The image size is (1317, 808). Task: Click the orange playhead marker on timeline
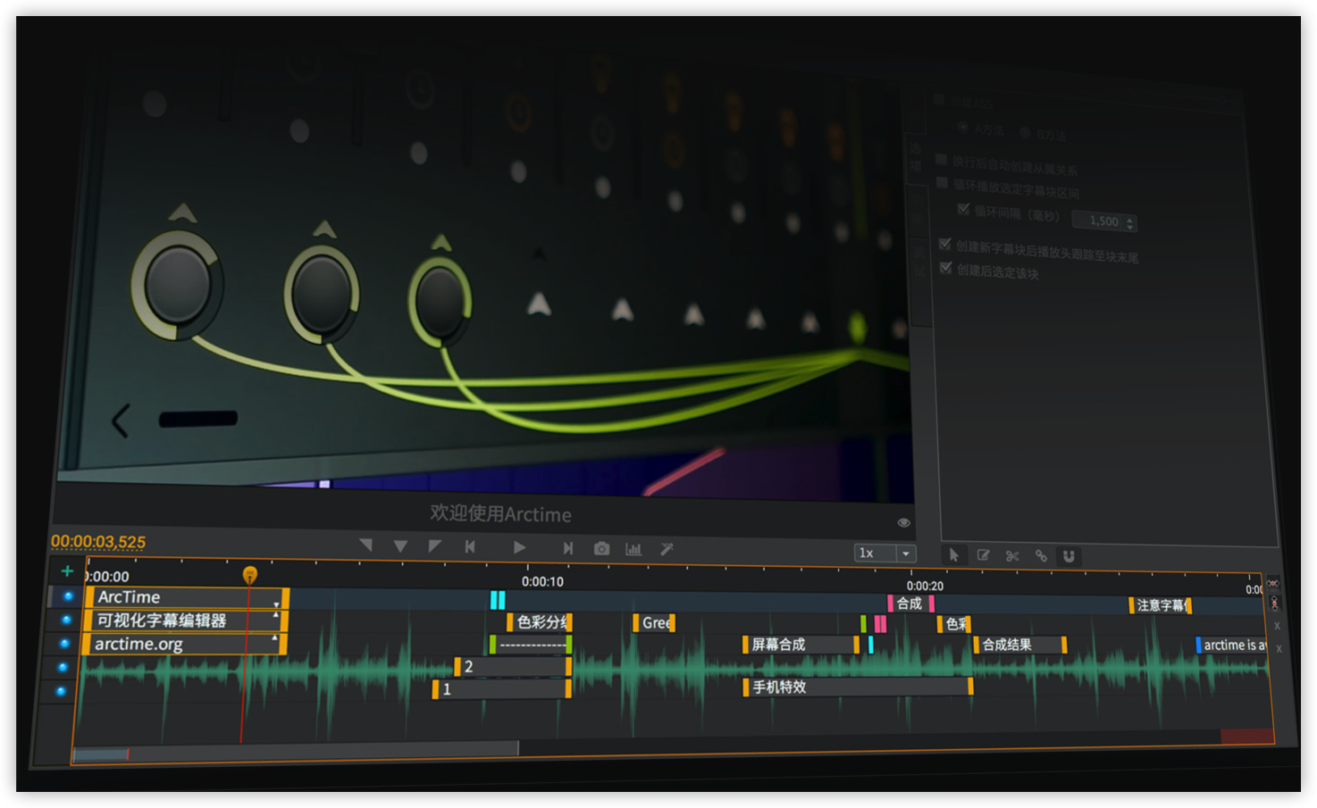pos(250,575)
